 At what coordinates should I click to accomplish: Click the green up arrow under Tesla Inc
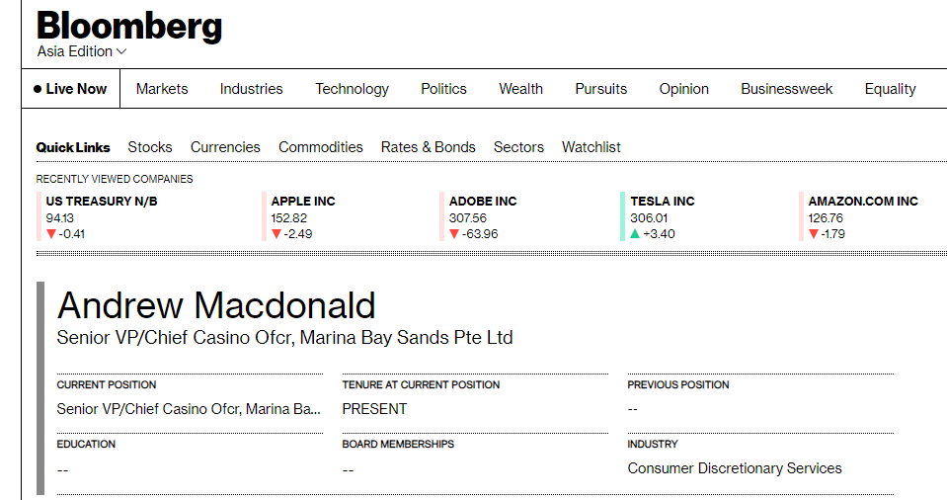coord(635,234)
